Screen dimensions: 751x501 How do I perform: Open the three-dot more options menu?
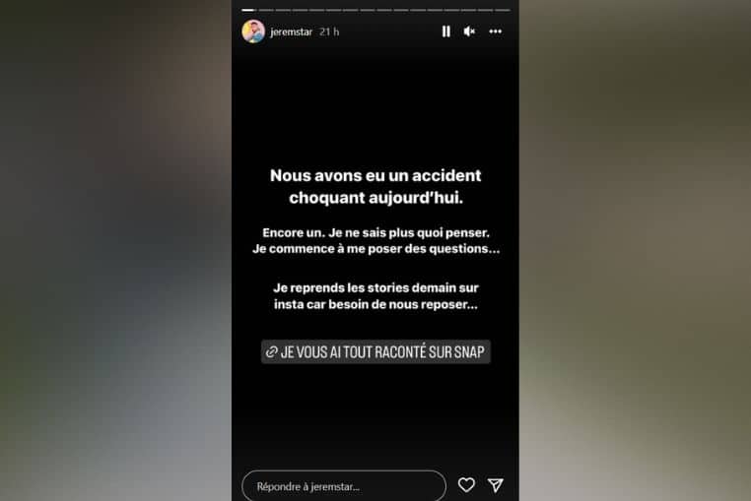click(495, 31)
